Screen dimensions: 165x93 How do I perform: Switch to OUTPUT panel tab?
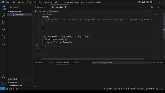pyautogui.click(x=50, y=63)
